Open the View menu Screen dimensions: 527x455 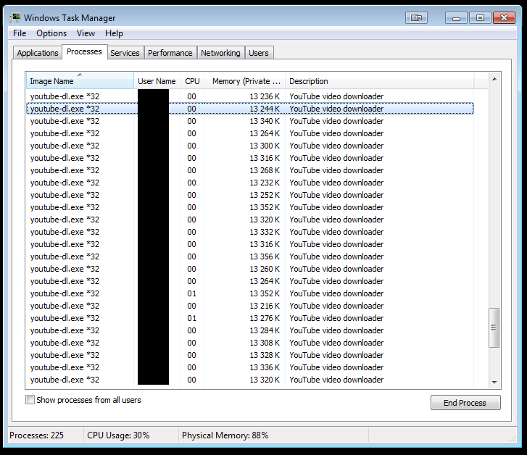pyautogui.click(x=86, y=33)
